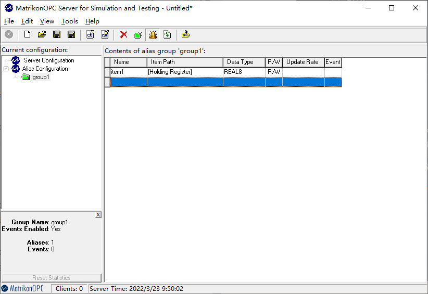The height and width of the screenshot is (294, 428).
Task: Click the R/W cell in the item1 row
Action: point(274,72)
